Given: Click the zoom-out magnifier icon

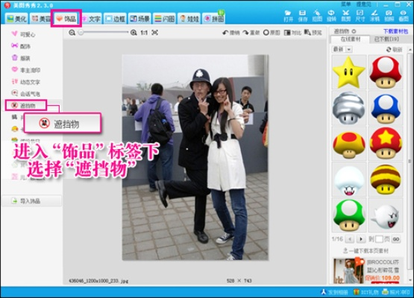Looking at the screenshot, I should click(x=72, y=33).
